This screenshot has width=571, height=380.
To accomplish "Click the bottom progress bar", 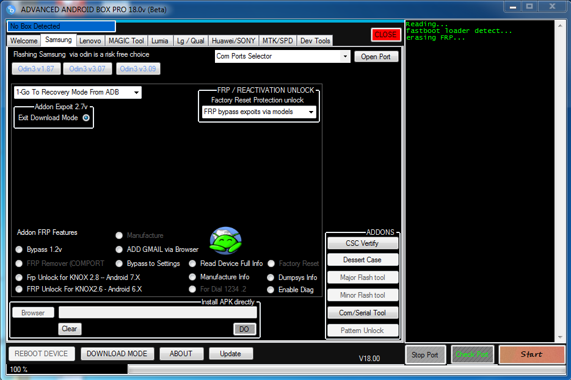I will [347, 370].
